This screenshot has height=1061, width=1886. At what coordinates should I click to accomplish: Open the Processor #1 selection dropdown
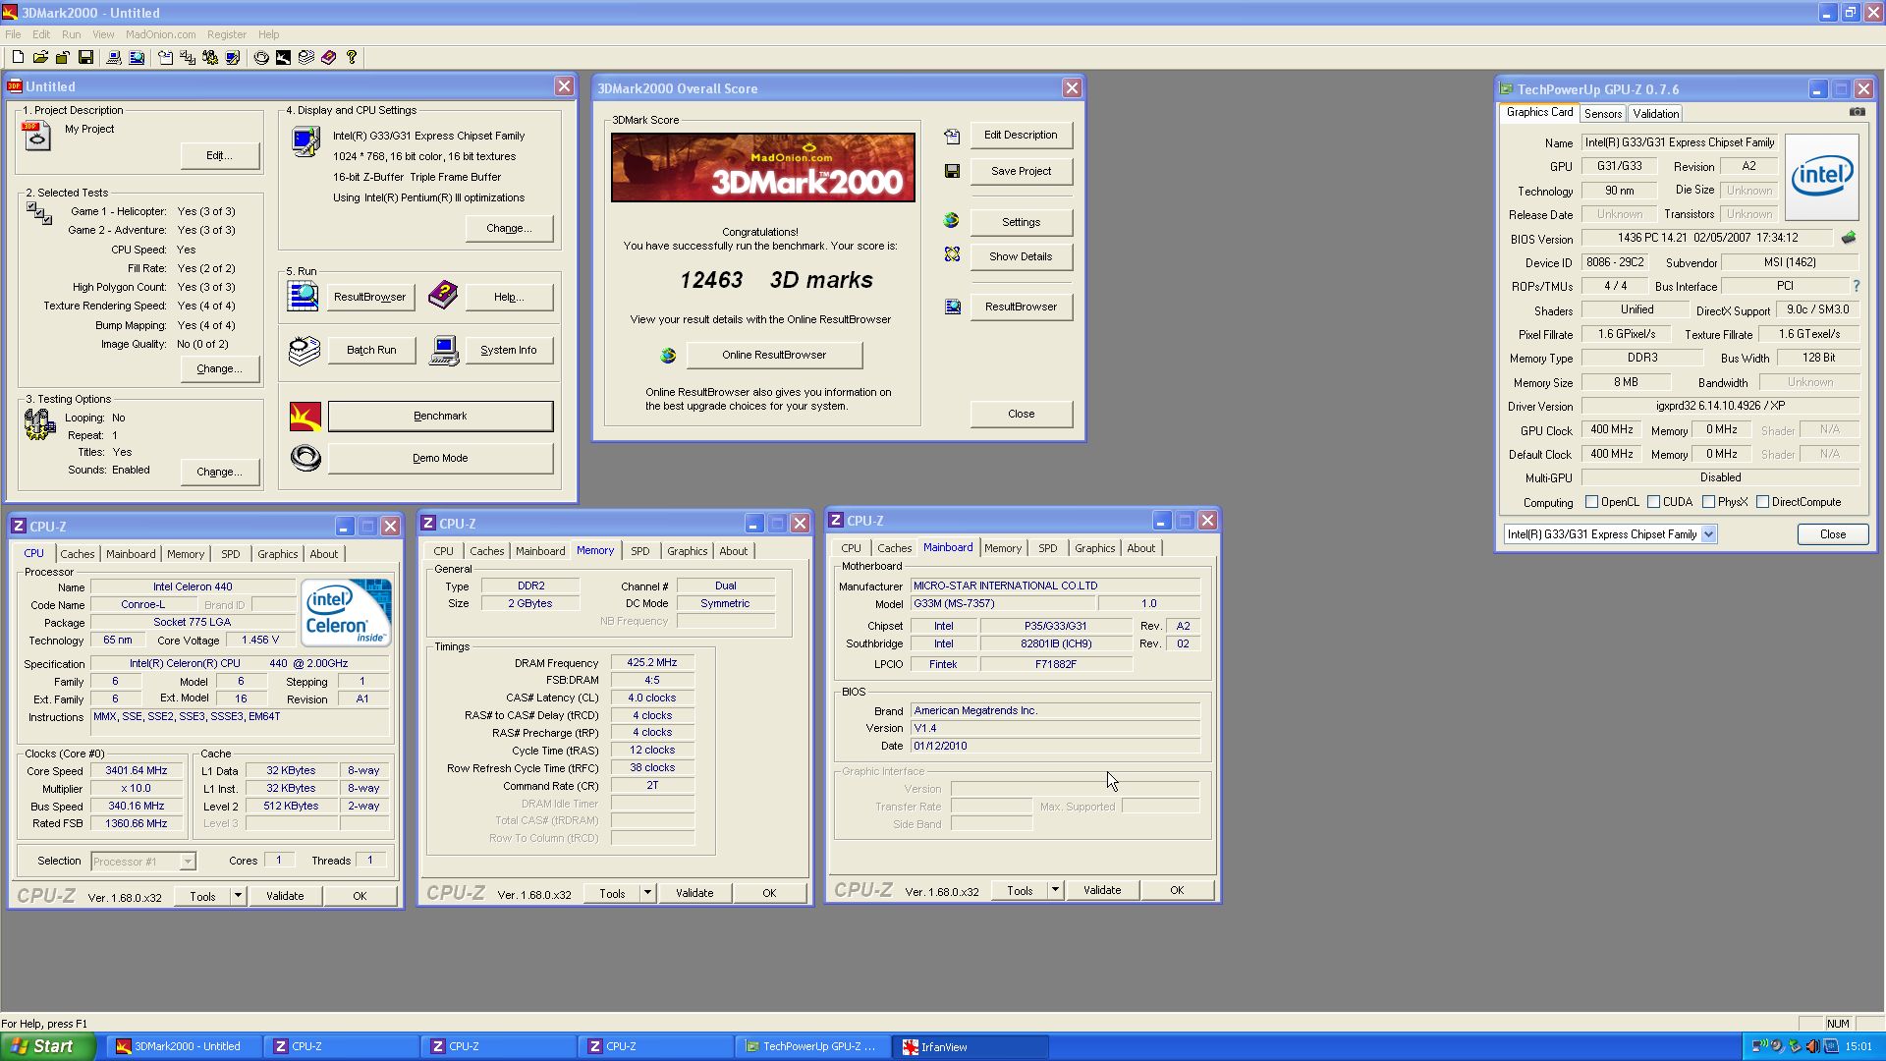pyautogui.click(x=187, y=862)
